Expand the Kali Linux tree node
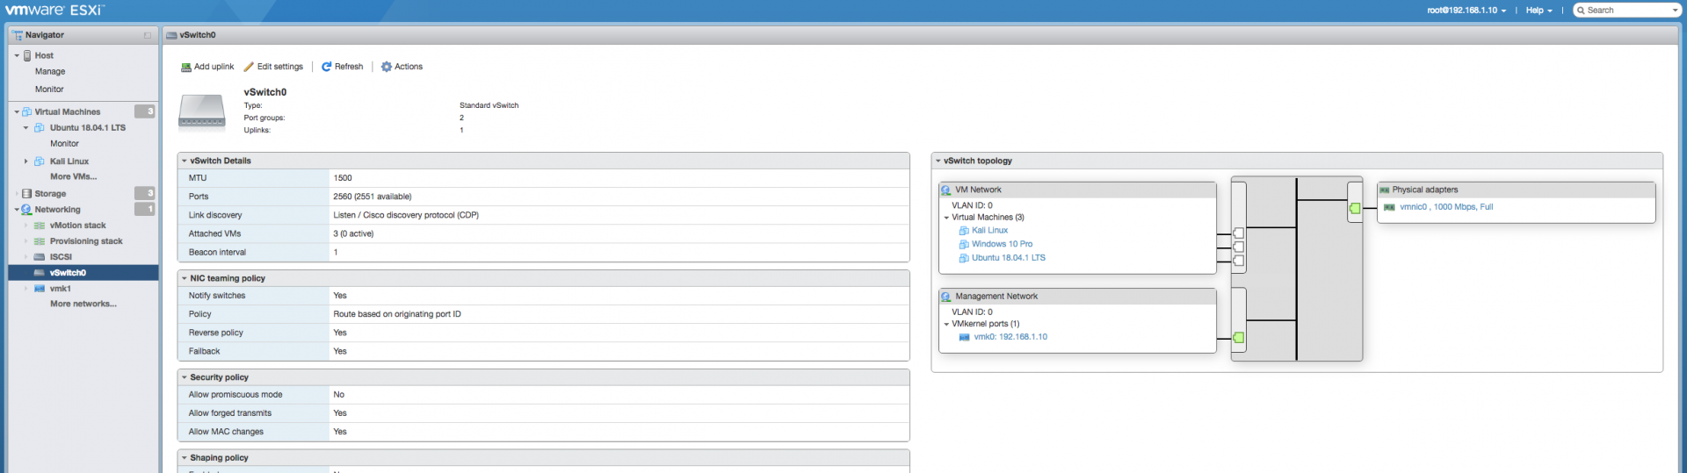The height and width of the screenshot is (473, 1687). [26, 161]
